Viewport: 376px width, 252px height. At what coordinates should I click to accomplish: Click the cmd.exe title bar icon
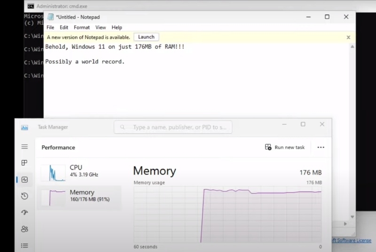point(31,7)
